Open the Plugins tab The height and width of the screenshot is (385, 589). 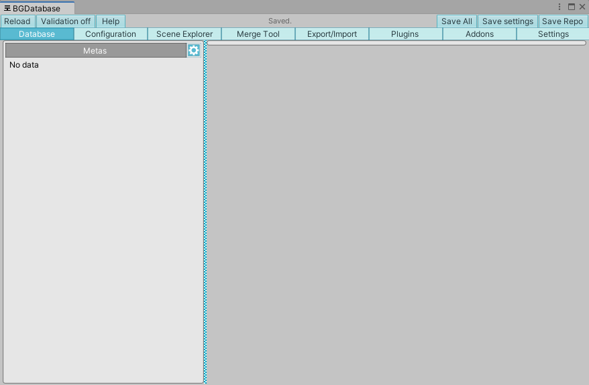coord(405,34)
